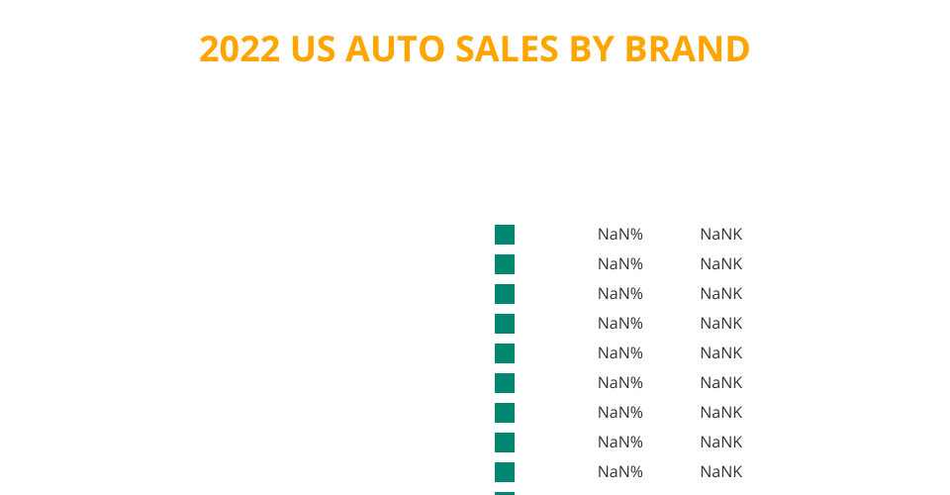Image resolution: width=950 pixels, height=495 pixels.
Task: Click the NaNK value in the first legend row
Action: [x=720, y=235]
